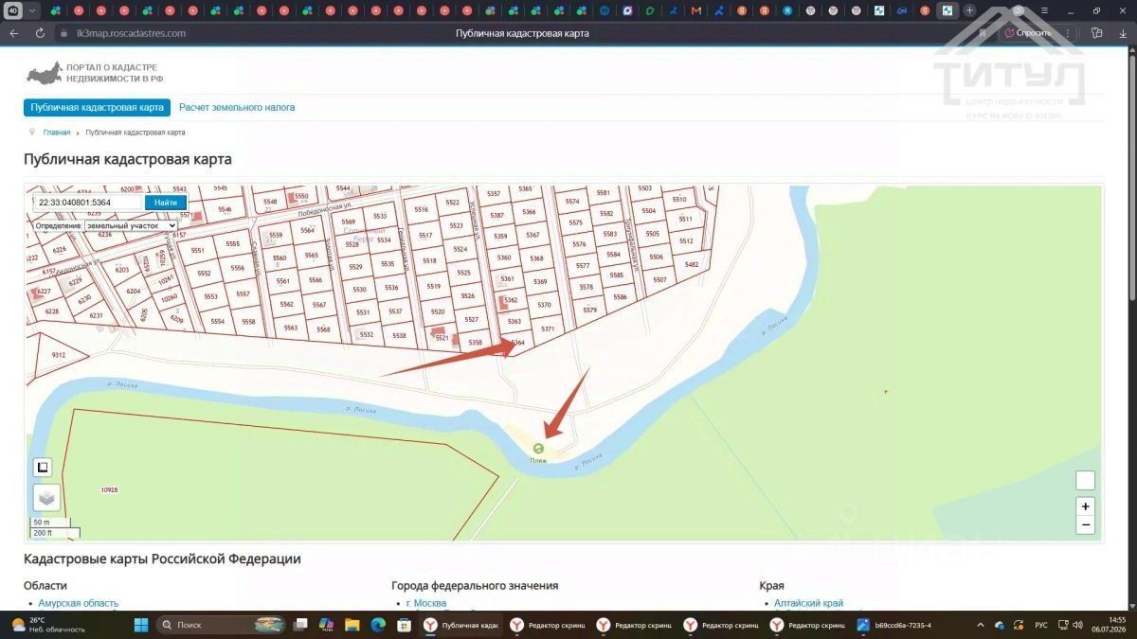This screenshot has height=639, width=1137.
Task: Open the Амурская область link
Action: [79, 603]
